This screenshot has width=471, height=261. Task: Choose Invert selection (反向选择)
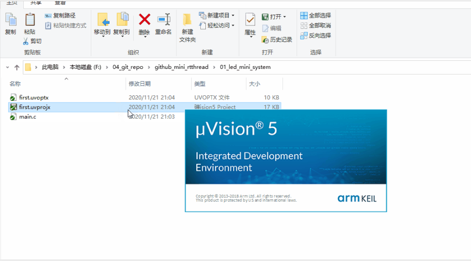(315, 35)
